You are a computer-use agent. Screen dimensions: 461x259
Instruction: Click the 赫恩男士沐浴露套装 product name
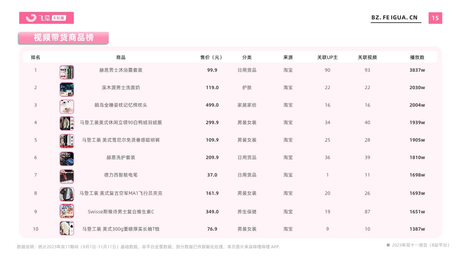(x=121, y=70)
